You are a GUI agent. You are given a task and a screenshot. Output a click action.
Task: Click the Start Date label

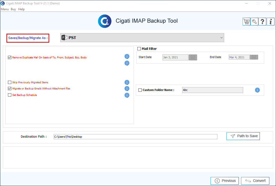(x=145, y=57)
